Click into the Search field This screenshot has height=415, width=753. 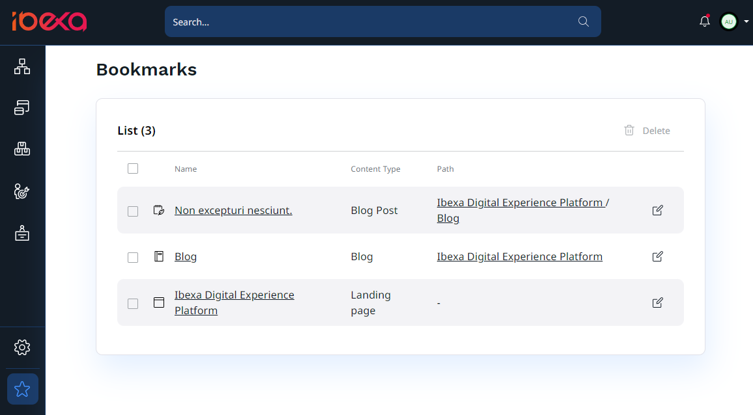pos(371,21)
